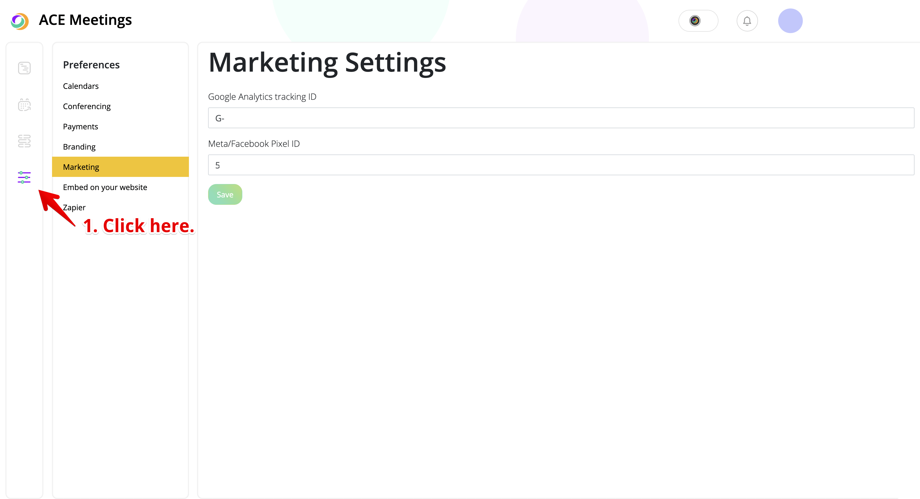Open the Zapier preferences item
The width and height of the screenshot is (920, 499).
pos(74,208)
